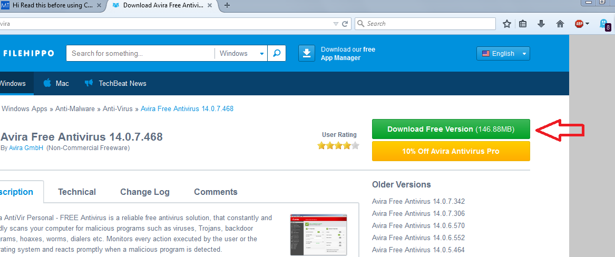The image size is (615, 257).
Task: Open the Ghostery extension icon
Action: (x=604, y=24)
